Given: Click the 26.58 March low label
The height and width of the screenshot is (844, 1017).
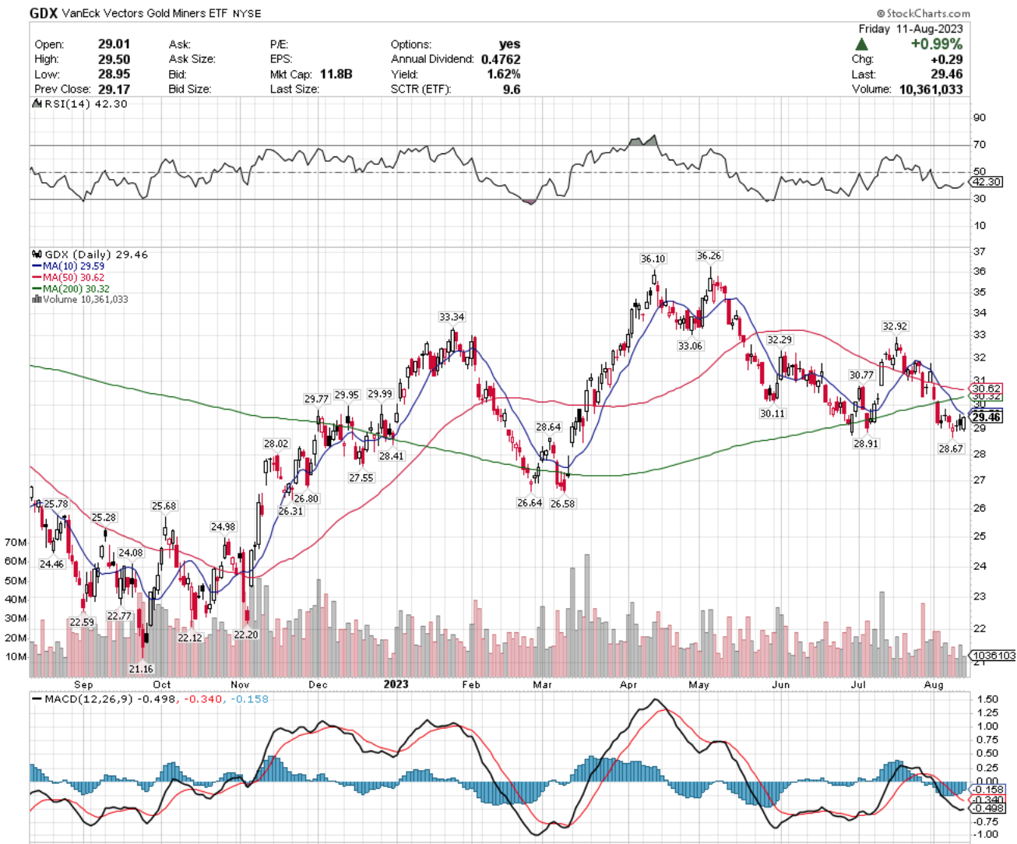Looking at the screenshot, I should point(562,504).
